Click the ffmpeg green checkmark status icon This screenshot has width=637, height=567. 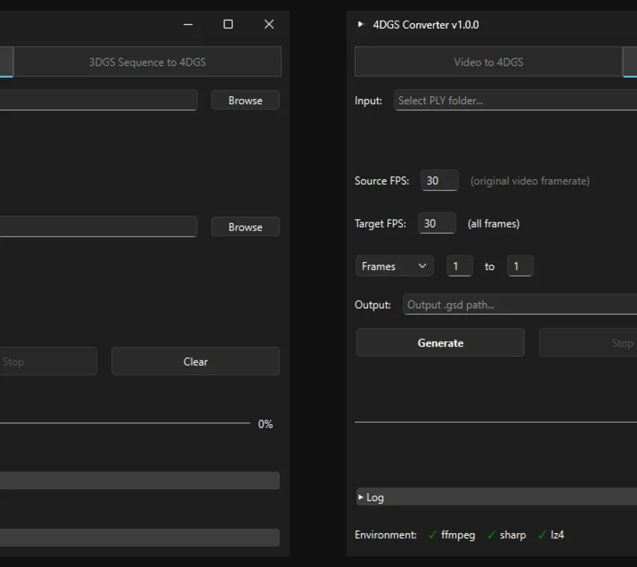pos(433,535)
